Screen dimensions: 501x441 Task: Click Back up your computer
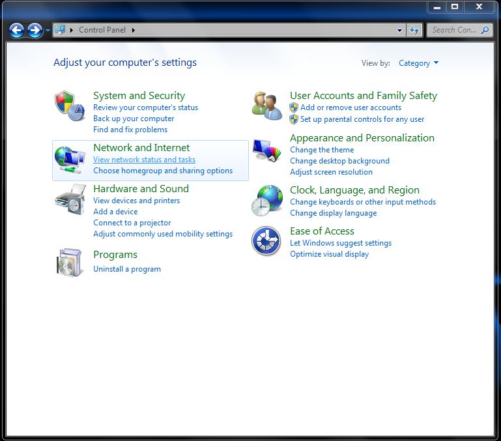click(x=134, y=119)
